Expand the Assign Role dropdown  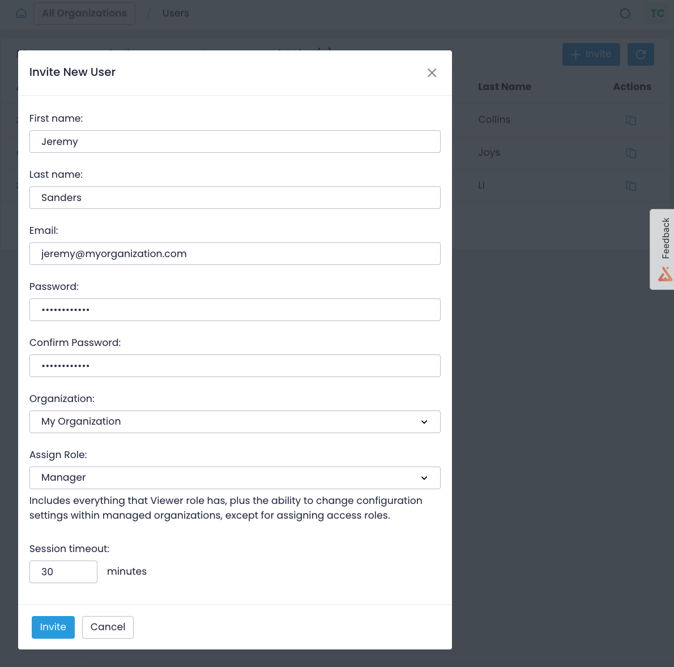point(234,478)
